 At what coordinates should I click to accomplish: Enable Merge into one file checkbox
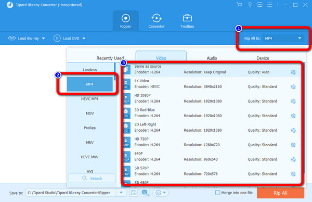(218, 193)
